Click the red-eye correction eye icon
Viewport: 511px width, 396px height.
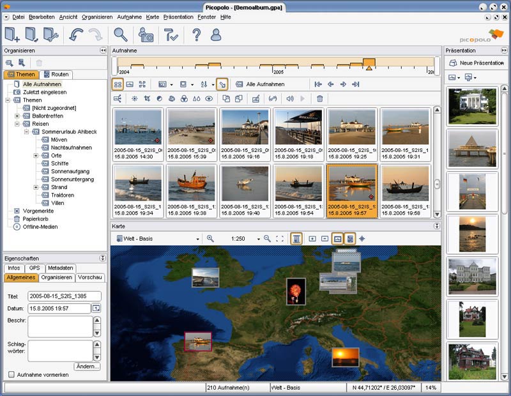click(209, 98)
